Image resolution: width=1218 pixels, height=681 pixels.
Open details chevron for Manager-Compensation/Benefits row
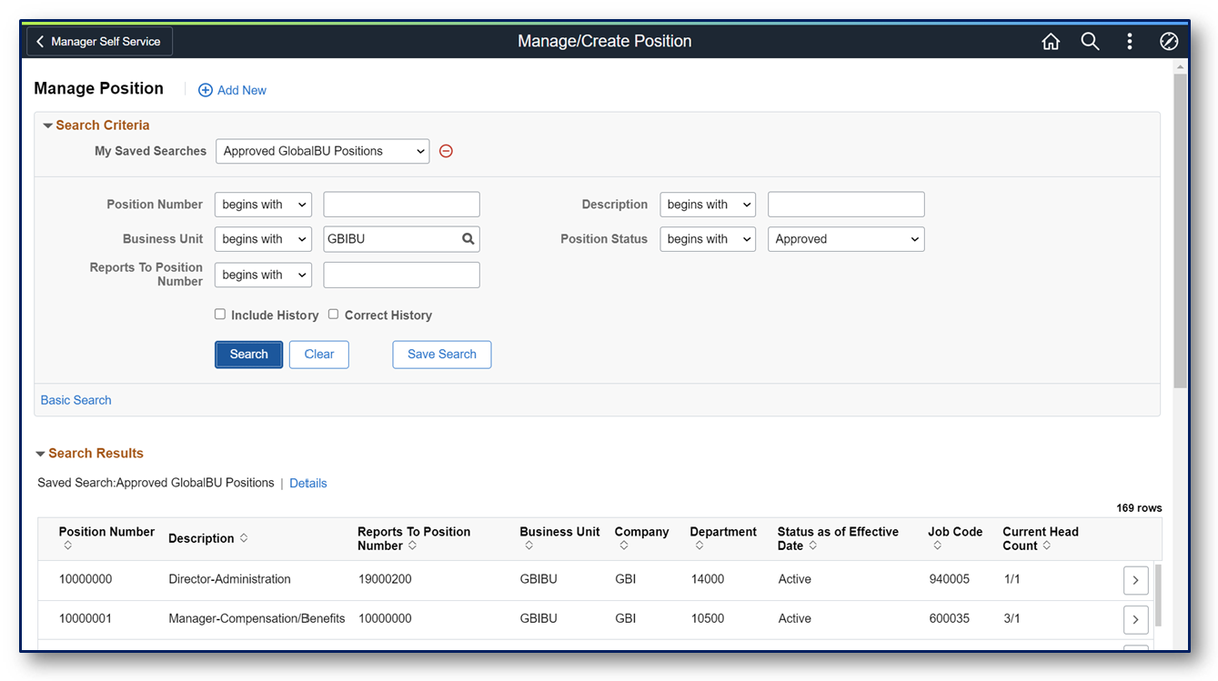click(1135, 619)
